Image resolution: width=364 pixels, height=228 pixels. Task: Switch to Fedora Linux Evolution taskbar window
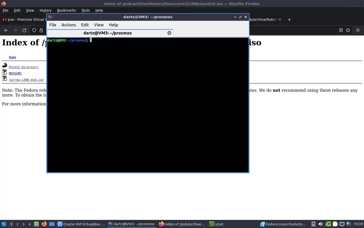283,224
